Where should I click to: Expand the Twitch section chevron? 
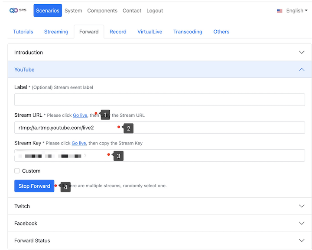tap(302, 206)
